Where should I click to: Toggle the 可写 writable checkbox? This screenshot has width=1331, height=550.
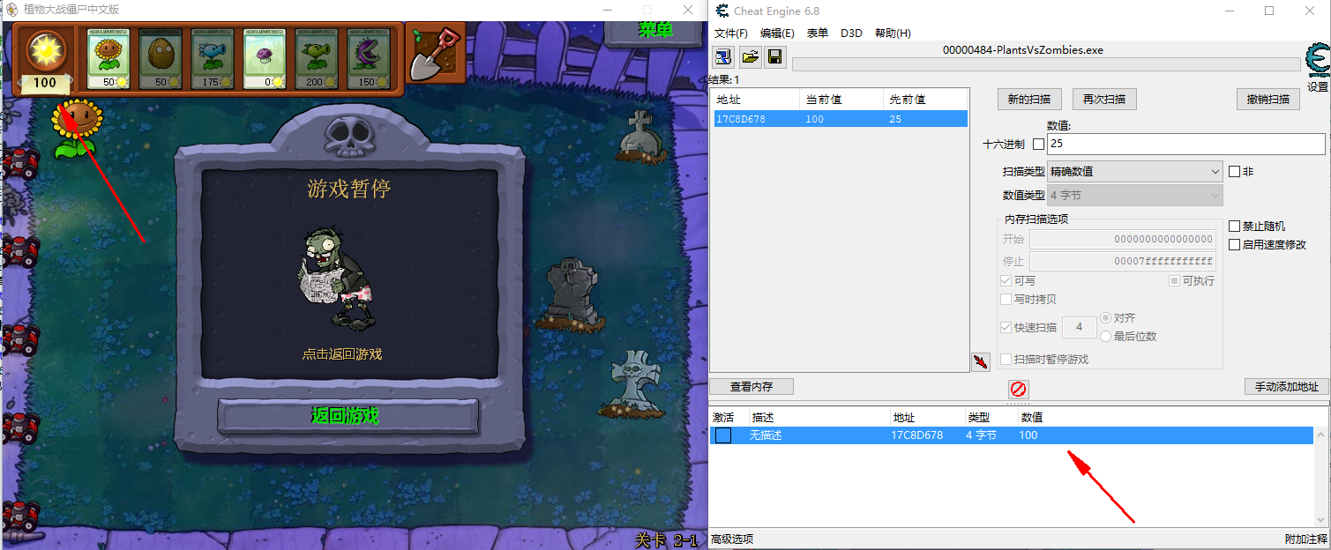pyautogui.click(x=1006, y=280)
